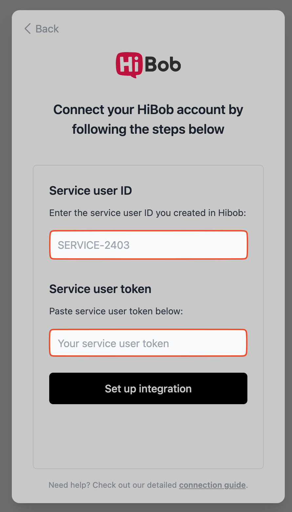Open the connection guide link

coord(212,485)
